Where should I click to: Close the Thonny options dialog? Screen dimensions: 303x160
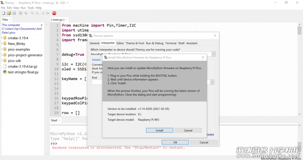215,36
